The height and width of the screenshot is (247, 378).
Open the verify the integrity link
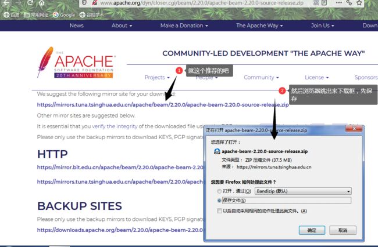tap(115, 126)
